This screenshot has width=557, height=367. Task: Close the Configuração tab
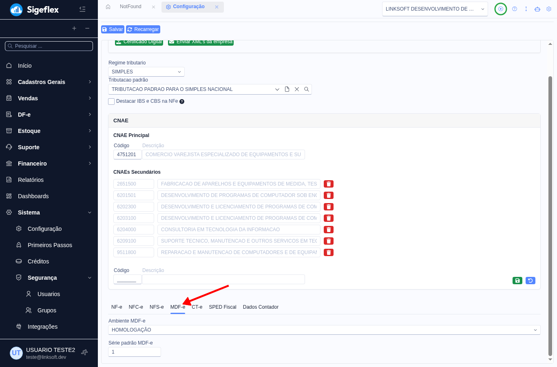pyautogui.click(x=217, y=7)
